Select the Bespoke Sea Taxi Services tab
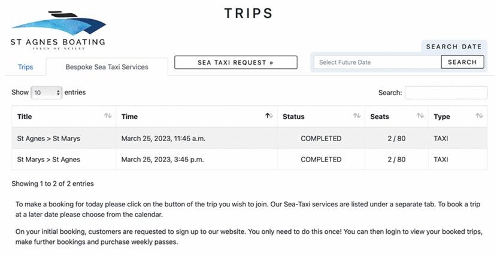Image resolution: width=497 pixels, height=256 pixels. click(107, 67)
